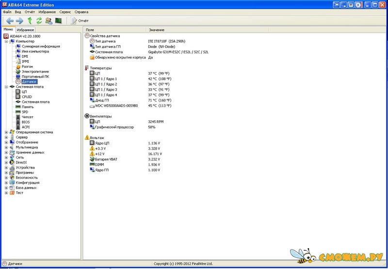Click the SPD icon in tree

click(18, 112)
